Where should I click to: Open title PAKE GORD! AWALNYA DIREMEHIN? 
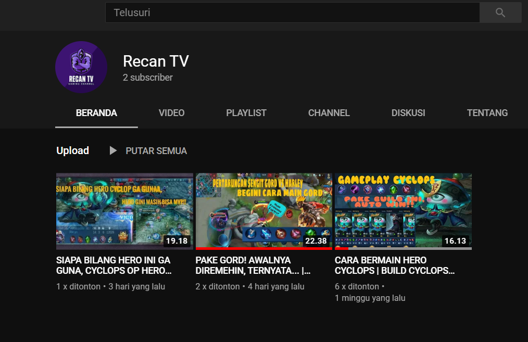point(253,265)
